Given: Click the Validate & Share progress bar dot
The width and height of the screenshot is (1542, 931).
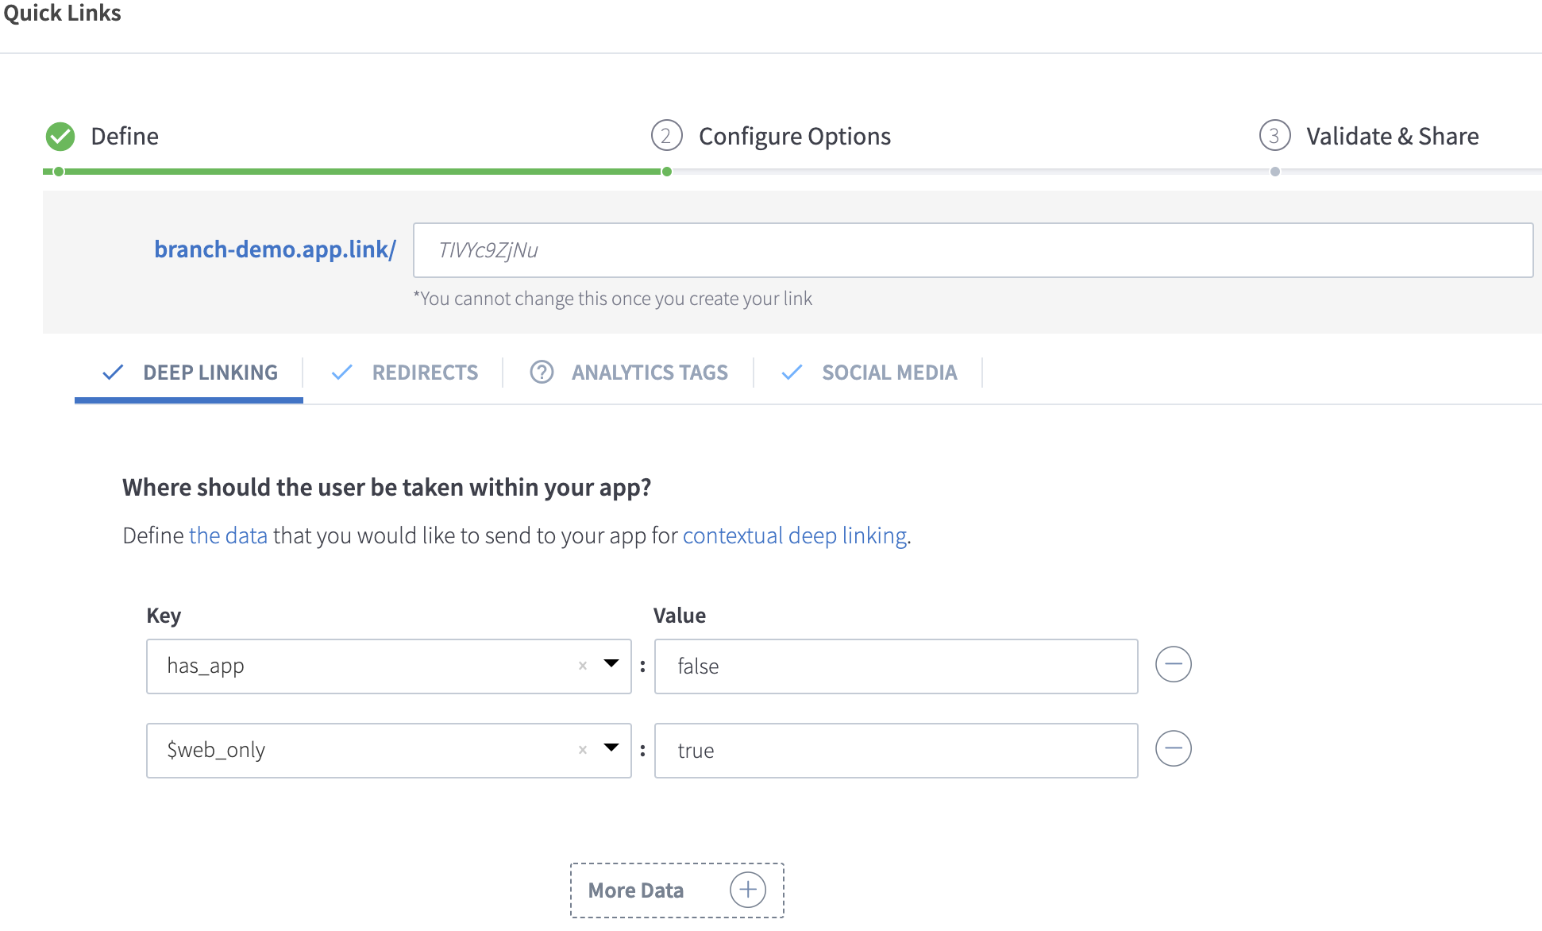Looking at the screenshot, I should (x=1274, y=172).
